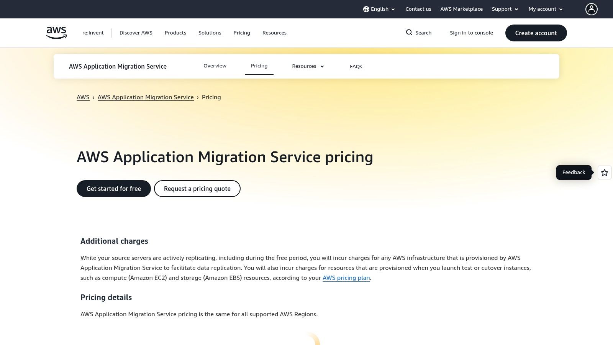Click the AWS Application Migration Service breadcrumb link

click(x=146, y=97)
